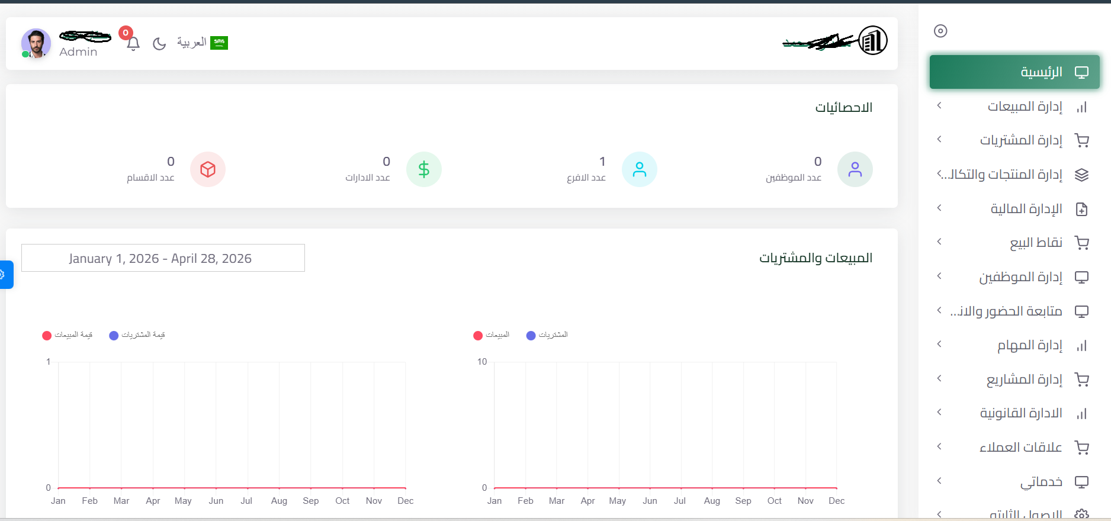Click bar chart icon beside إدارة المهام

(1081, 346)
